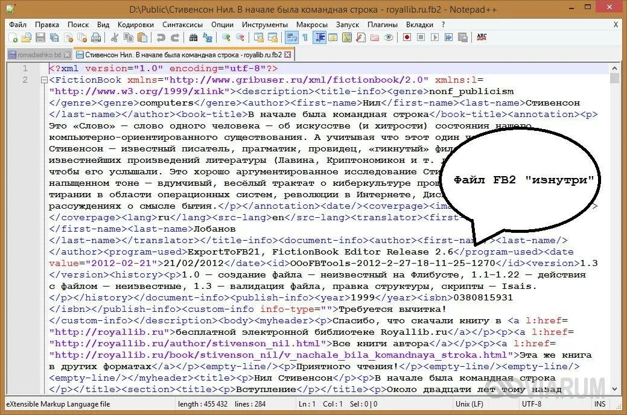Open the Поиск menu
The image size is (627, 415).
pyautogui.click(x=78, y=25)
